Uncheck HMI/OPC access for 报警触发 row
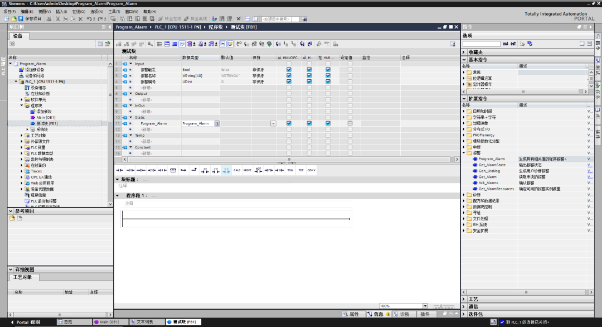The image size is (602, 327). [x=289, y=70]
